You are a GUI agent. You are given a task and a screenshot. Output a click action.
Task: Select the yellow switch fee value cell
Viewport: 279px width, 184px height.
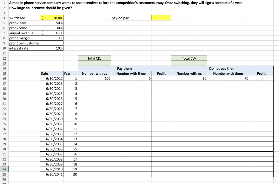(x=52, y=18)
